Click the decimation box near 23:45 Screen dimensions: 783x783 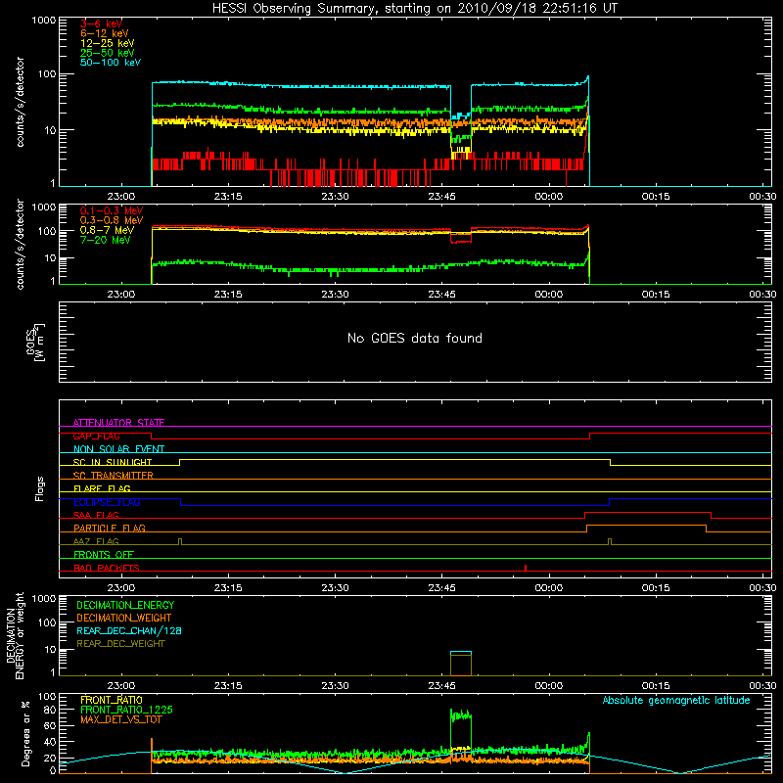click(x=461, y=664)
